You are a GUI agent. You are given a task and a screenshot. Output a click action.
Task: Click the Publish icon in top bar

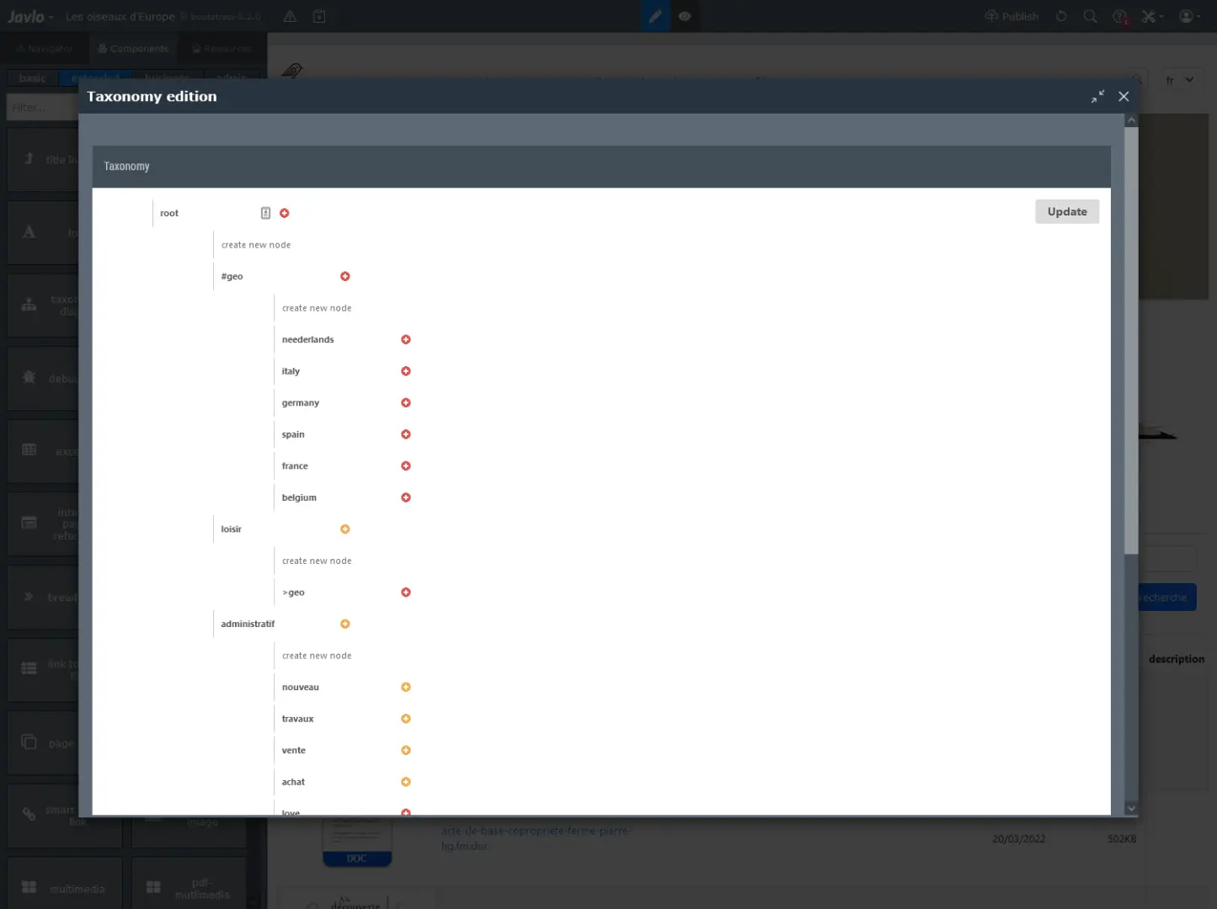(x=1011, y=15)
